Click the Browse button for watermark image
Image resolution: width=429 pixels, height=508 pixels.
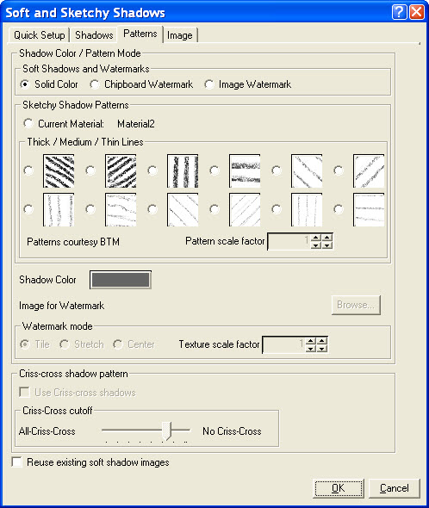pyautogui.click(x=356, y=305)
